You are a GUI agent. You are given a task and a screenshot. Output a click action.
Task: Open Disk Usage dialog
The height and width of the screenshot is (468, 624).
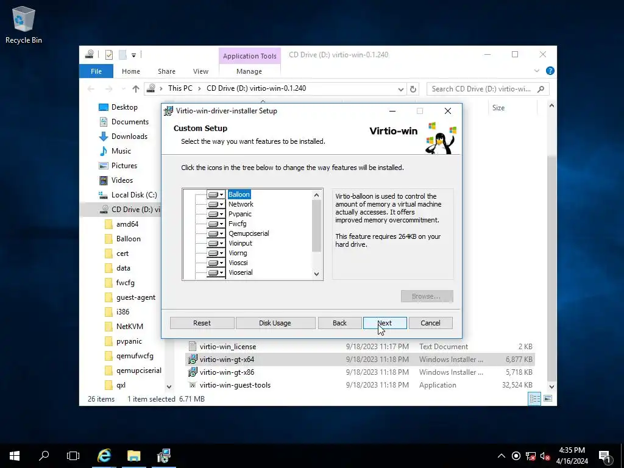[275, 323]
